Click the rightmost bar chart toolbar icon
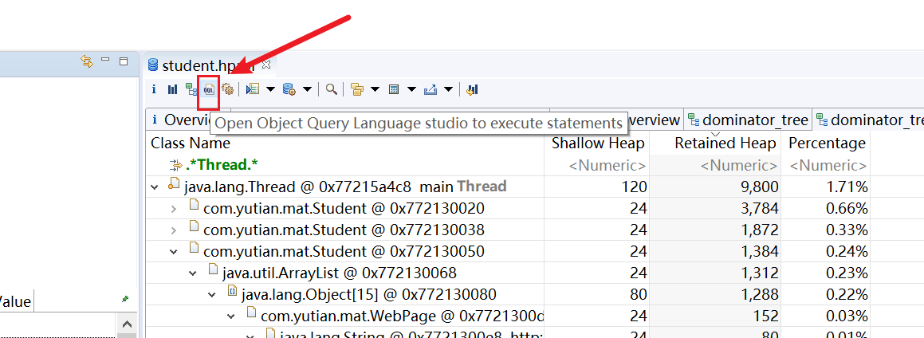The width and height of the screenshot is (924, 338). pyautogui.click(x=472, y=89)
